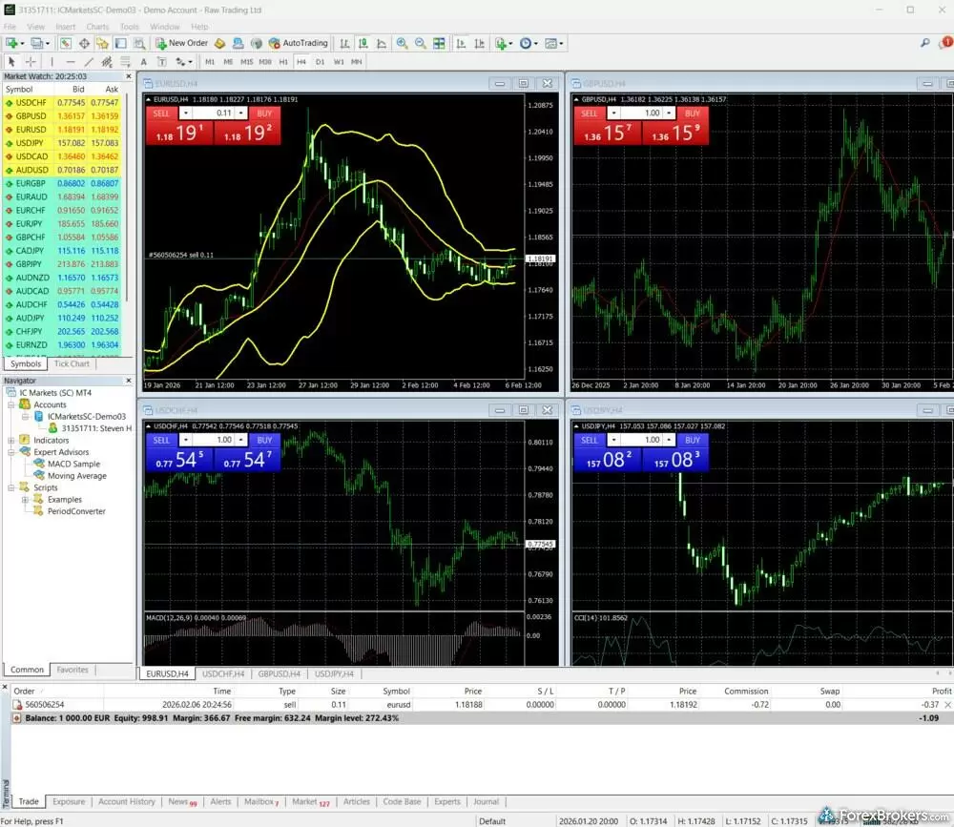Collapse the Scripts node in Navigator
This screenshot has width=954, height=827.
[10, 487]
